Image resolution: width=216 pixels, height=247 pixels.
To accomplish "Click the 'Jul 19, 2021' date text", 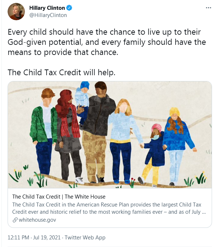I will point(47,237).
